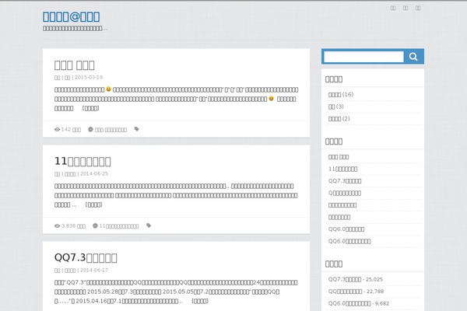467x311 pixels.
Task: Click the read-more link in the 2015-03-19 post
Action: pyautogui.click(x=90, y=108)
